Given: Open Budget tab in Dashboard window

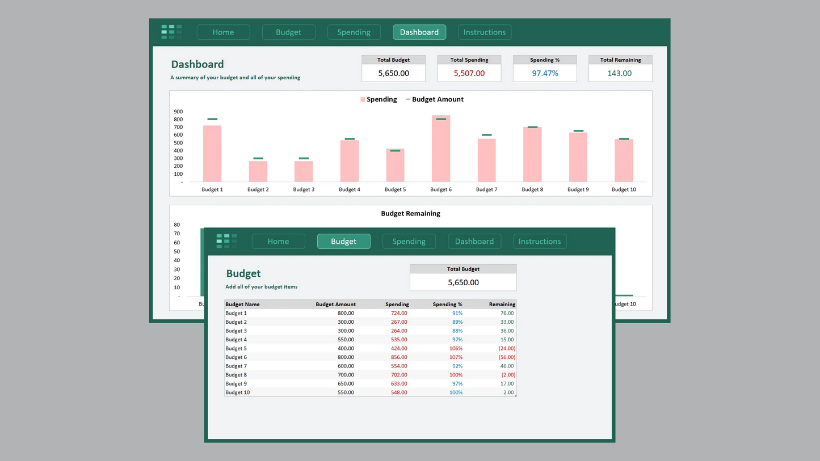Looking at the screenshot, I should click(x=288, y=32).
